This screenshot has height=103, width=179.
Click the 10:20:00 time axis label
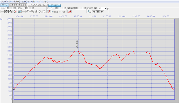tap(78, 17)
